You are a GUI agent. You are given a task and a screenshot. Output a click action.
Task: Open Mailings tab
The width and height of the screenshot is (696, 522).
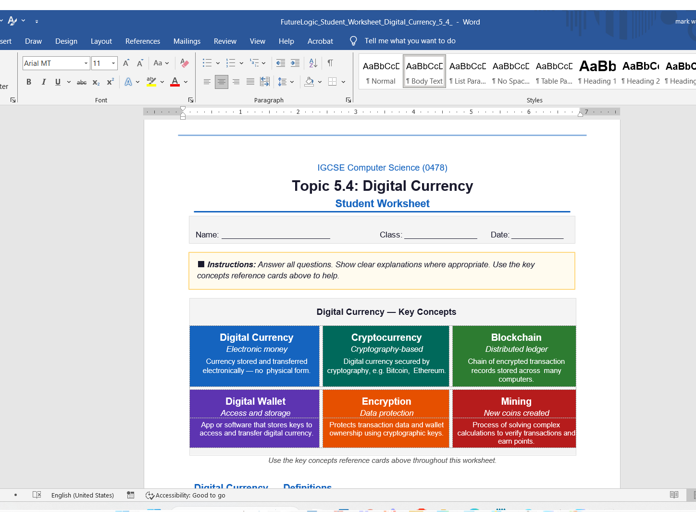187,41
